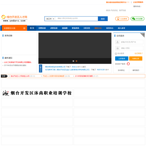146x146 pixels.
Task: Click the orange 免费注册 register button
Action: coord(136,58)
